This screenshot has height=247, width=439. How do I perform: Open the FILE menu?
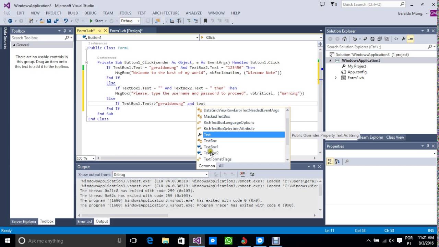[7, 13]
